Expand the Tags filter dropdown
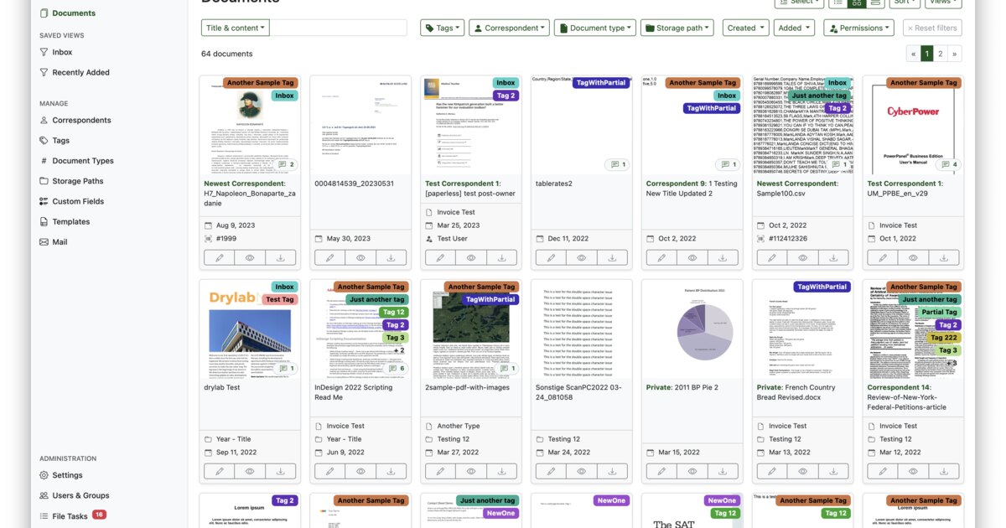Image resolution: width=1006 pixels, height=528 pixels. coord(442,28)
